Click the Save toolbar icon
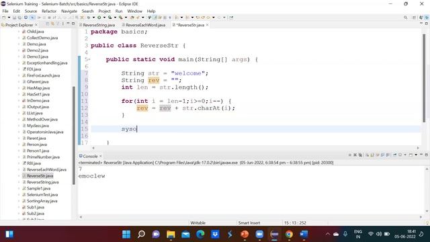430x242 pixels. 14,17
